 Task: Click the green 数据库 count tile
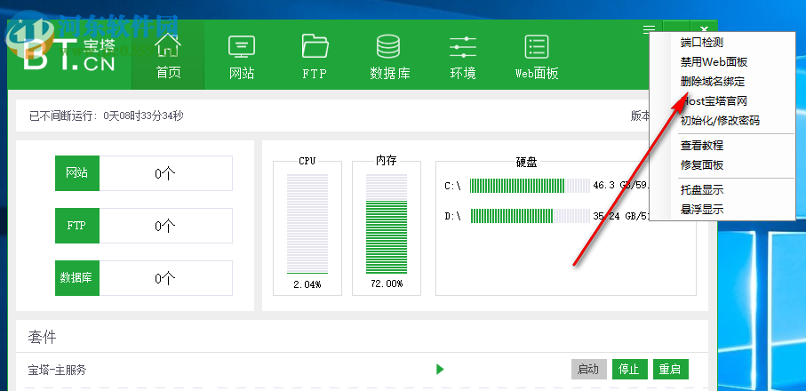tap(77, 278)
